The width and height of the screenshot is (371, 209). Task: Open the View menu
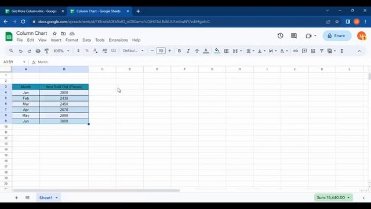[x=42, y=40]
